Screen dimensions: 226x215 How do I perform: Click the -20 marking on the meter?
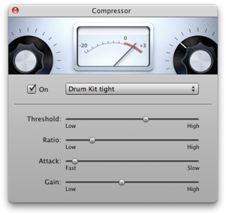point(83,46)
